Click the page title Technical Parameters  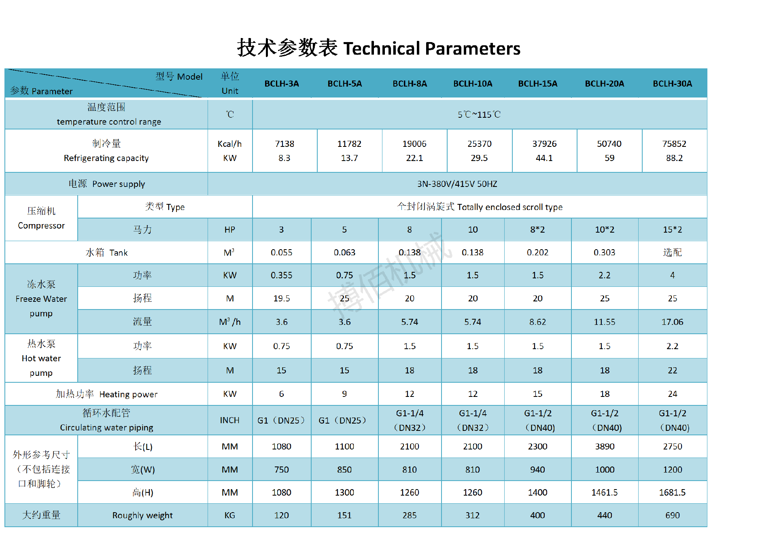(378, 48)
